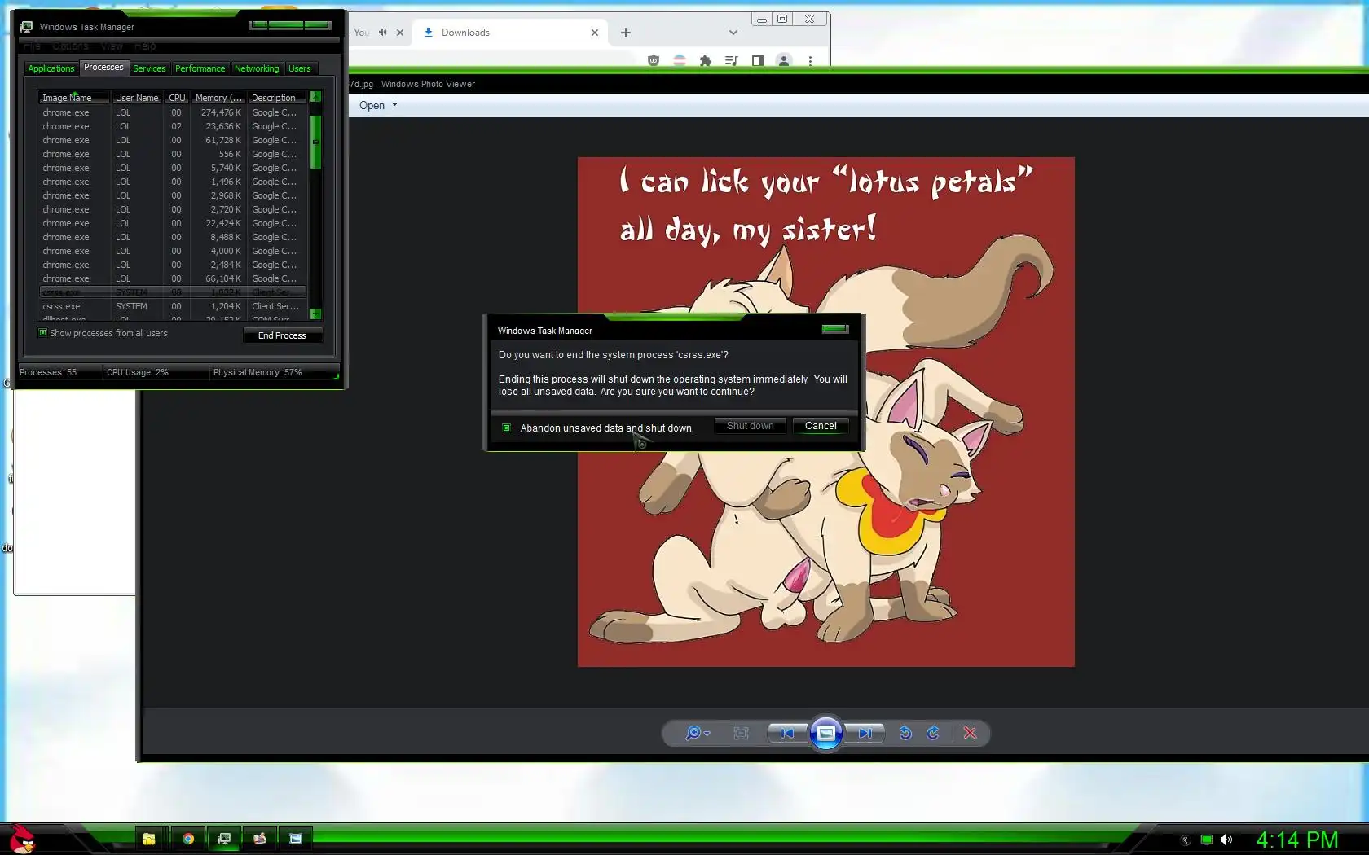Open the uBlock shield extension icon

coord(654,60)
